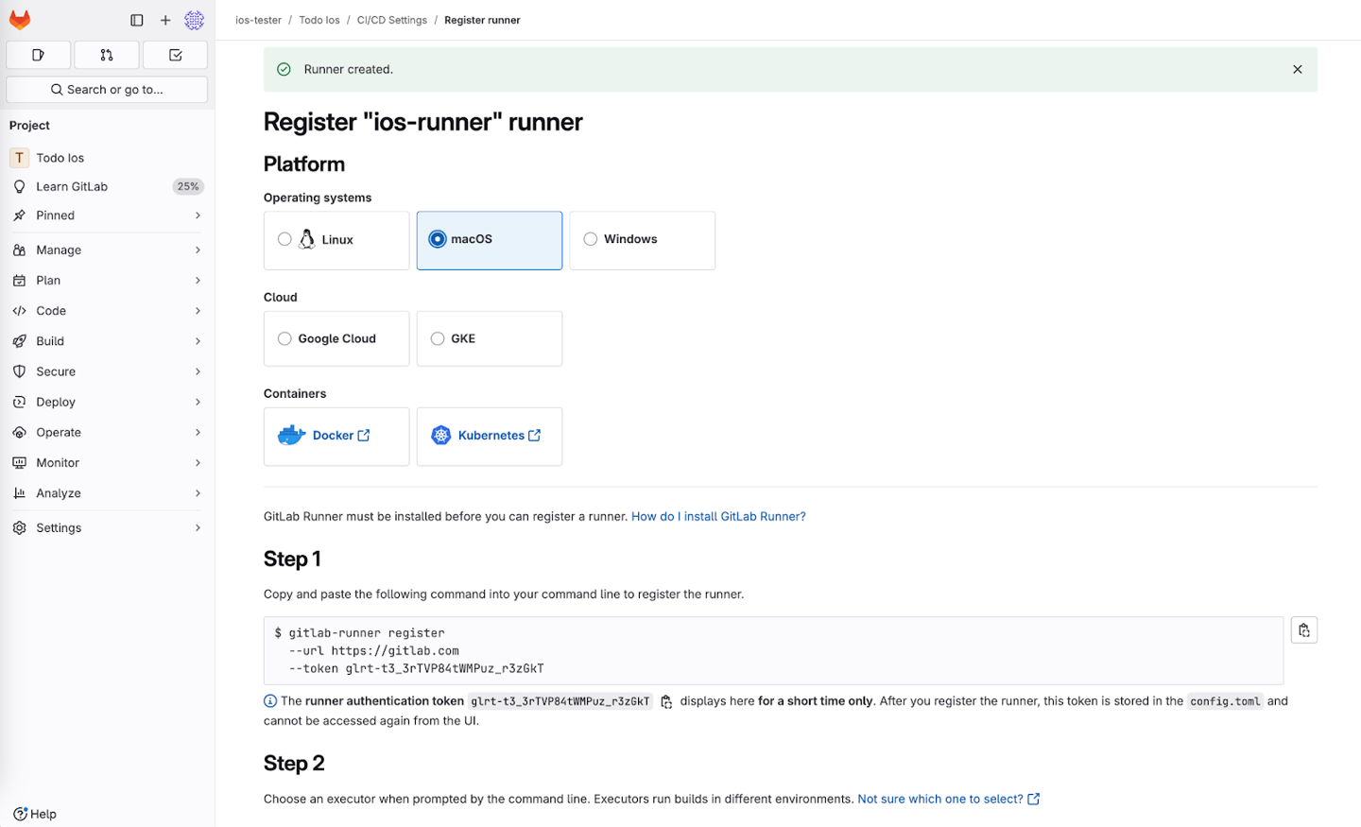Click the Linux penguin icon
Viewport: 1361px width, 827px height.
307,239
